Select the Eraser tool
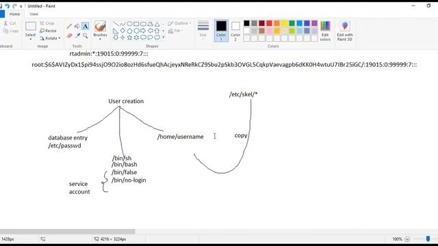 [x=69, y=36]
